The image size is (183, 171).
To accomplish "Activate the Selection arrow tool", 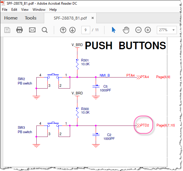I will (x=113, y=30).
